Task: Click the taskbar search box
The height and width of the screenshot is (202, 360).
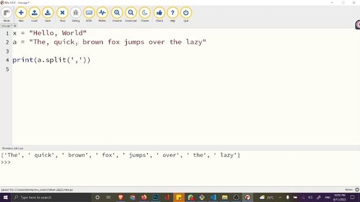Action: tap(51, 198)
